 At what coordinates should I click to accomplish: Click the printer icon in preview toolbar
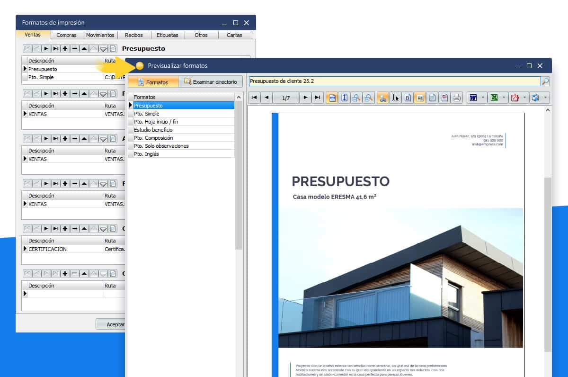[456, 98]
